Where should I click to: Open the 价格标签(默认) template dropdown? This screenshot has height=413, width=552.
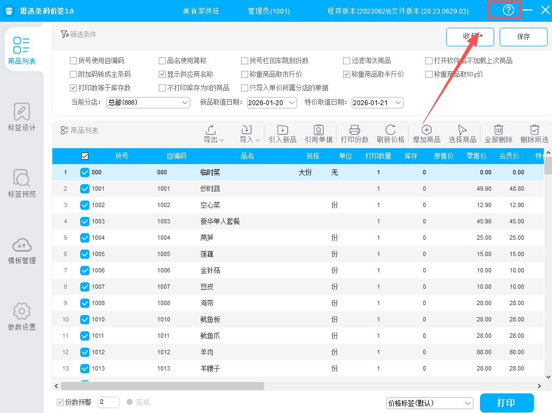pos(429,403)
